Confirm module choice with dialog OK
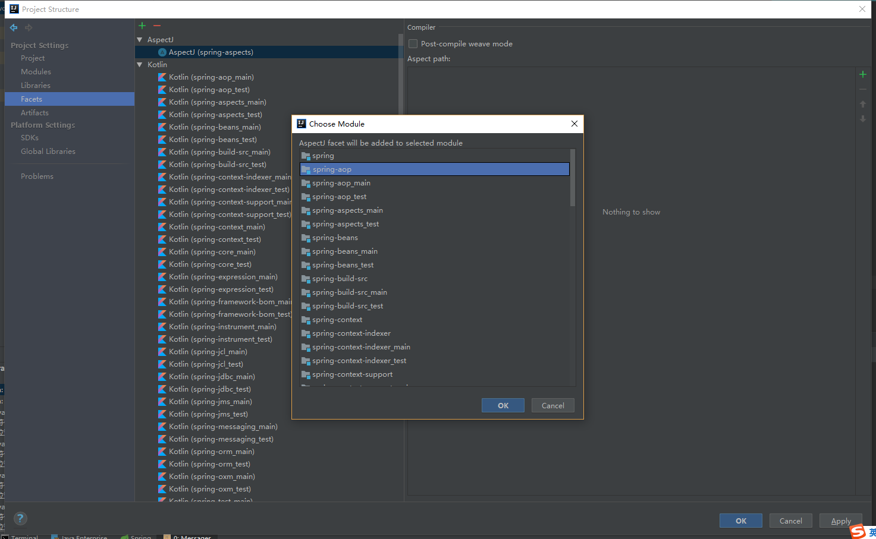The image size is (876, 539). (503, 405)
